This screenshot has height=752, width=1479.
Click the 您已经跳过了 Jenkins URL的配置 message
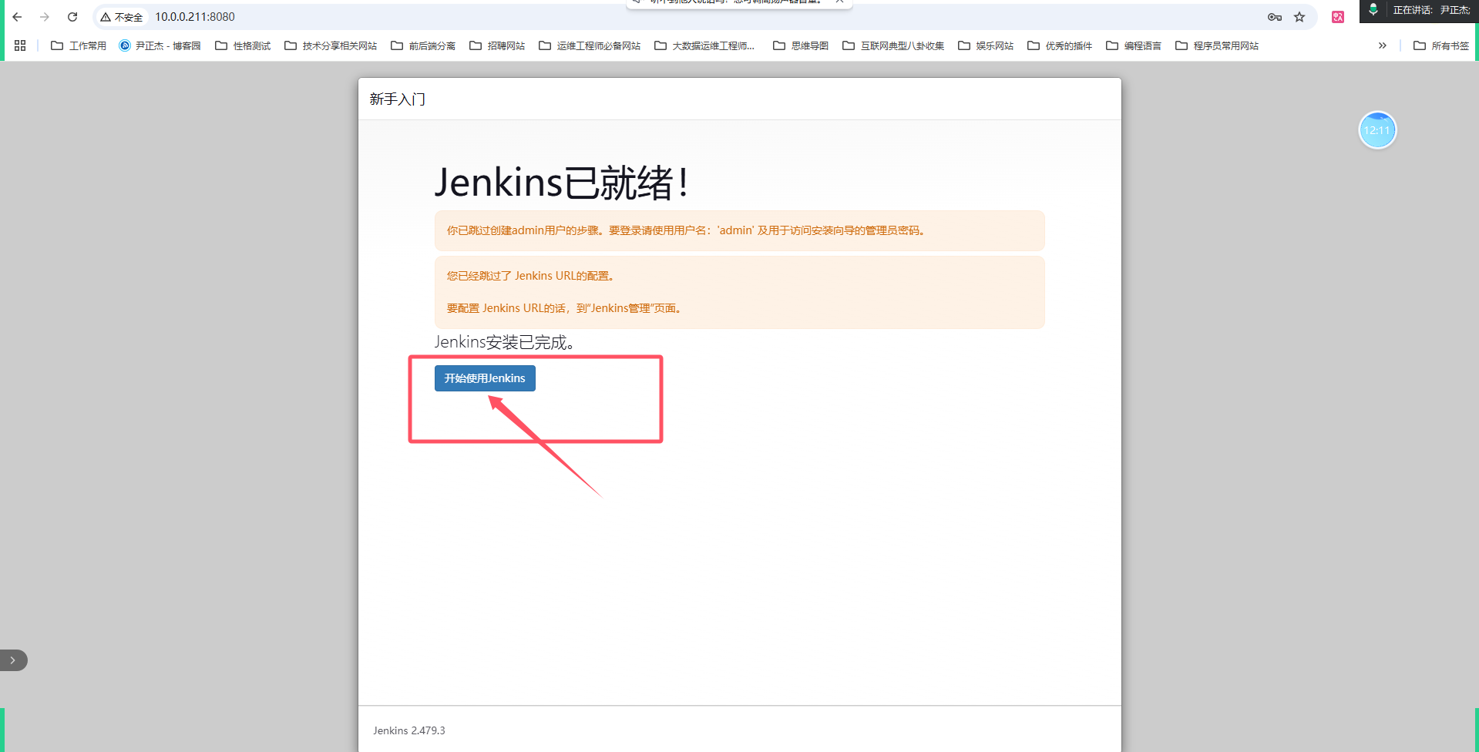(531, 276)
